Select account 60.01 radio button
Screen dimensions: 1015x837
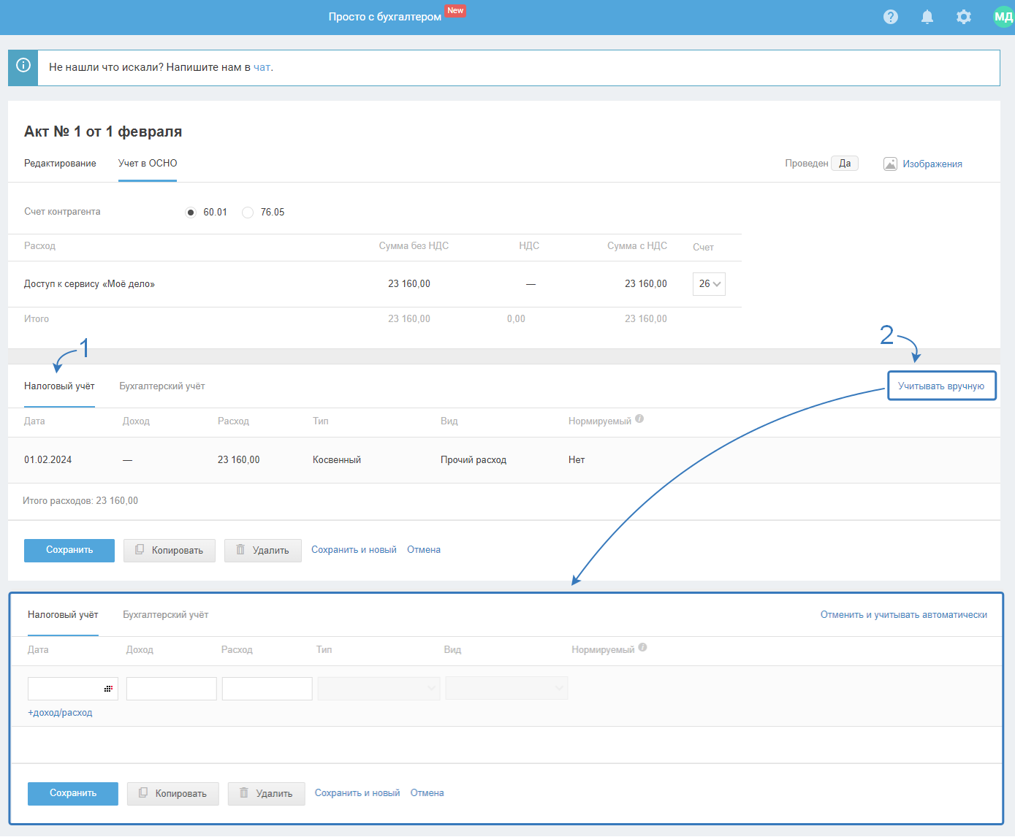click(x=191, y=213)
